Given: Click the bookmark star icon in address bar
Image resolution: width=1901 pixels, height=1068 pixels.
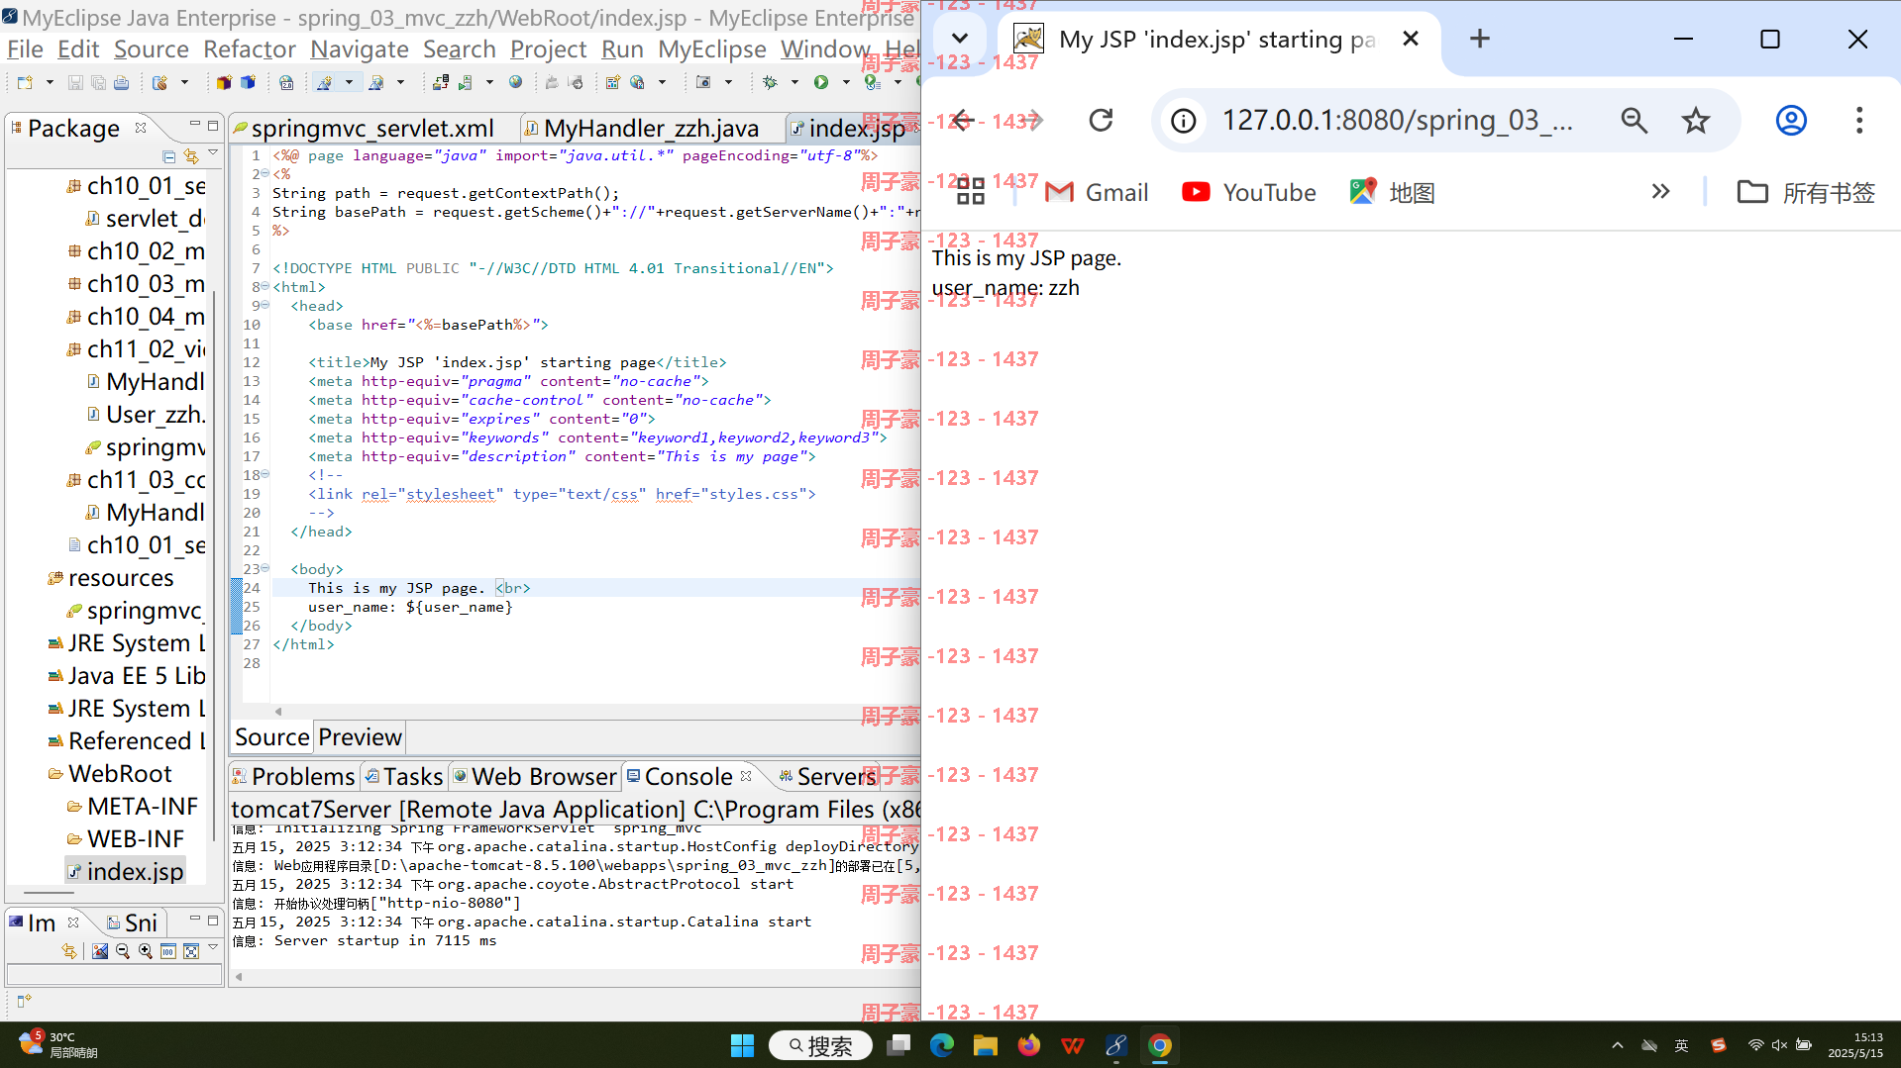Looking at the screenshot, I should click(x=1696, y=121).
